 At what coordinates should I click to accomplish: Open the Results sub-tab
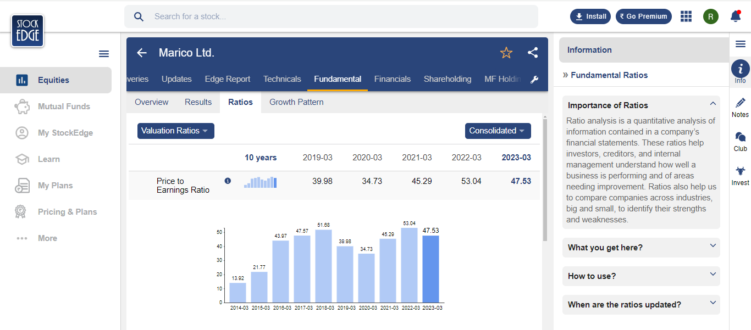198,102
